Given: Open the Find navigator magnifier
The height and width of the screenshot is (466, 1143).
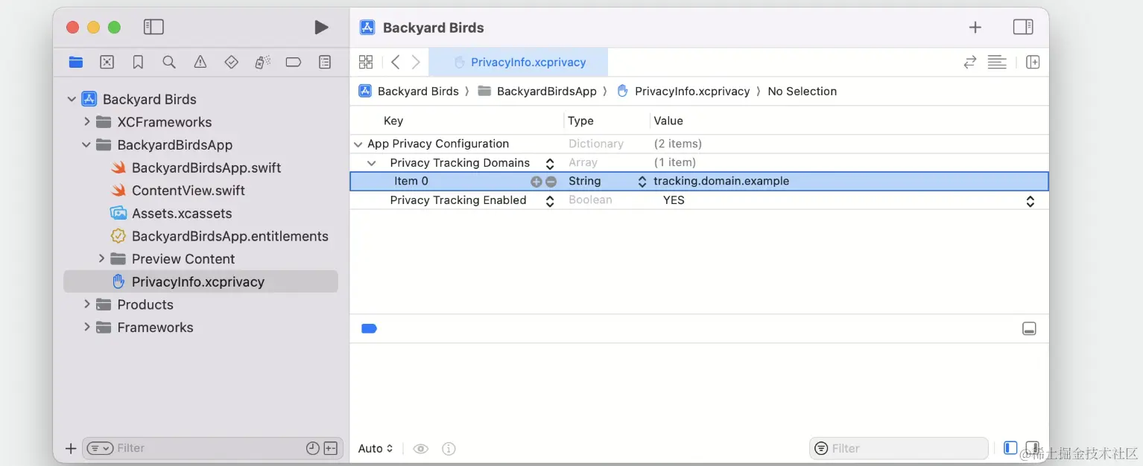Looking at the screenshot, I should tap(169, 63).
